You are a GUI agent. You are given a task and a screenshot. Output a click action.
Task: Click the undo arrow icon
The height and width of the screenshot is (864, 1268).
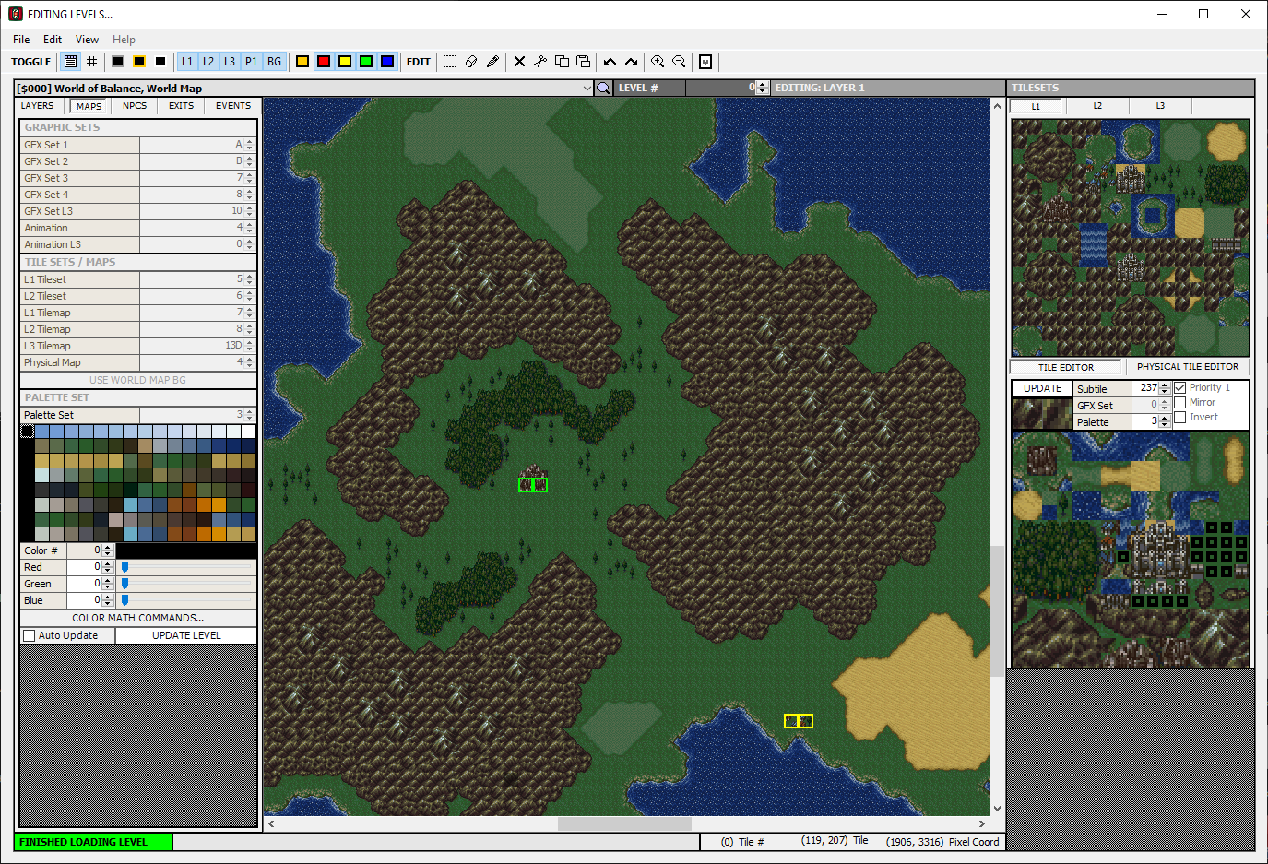(x=610, y=62)
